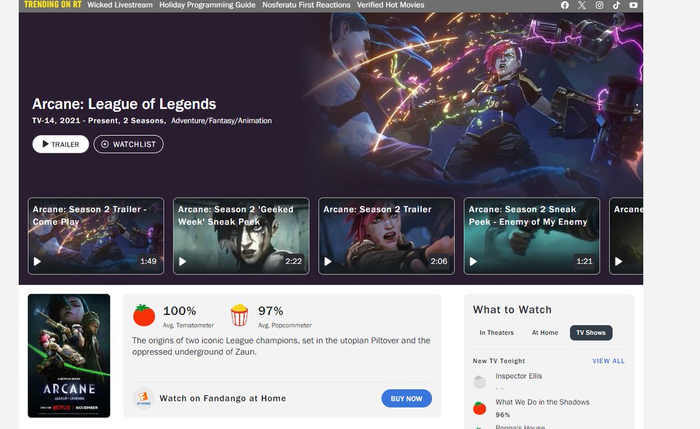Open the Verified Hot Movies link
This screenshot has height=429, width=700.
[391, 5]
